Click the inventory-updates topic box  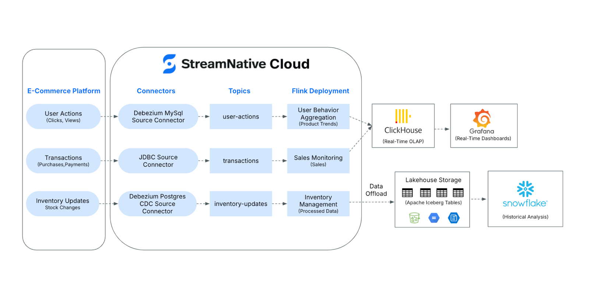click(241, 204)
